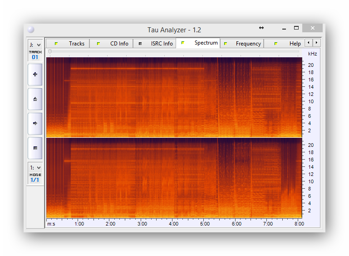Select the Spectrum tab
349x256 pixels.
click(199, 43)
